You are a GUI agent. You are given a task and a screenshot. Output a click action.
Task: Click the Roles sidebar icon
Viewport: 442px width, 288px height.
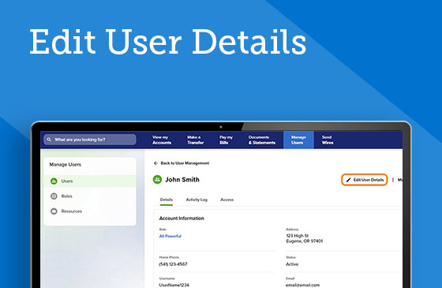[x=54, y=196]
